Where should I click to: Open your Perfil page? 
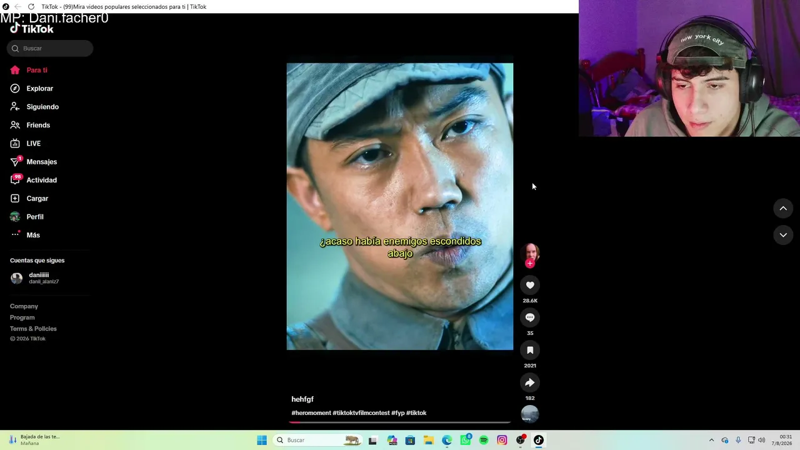point(27,217)
